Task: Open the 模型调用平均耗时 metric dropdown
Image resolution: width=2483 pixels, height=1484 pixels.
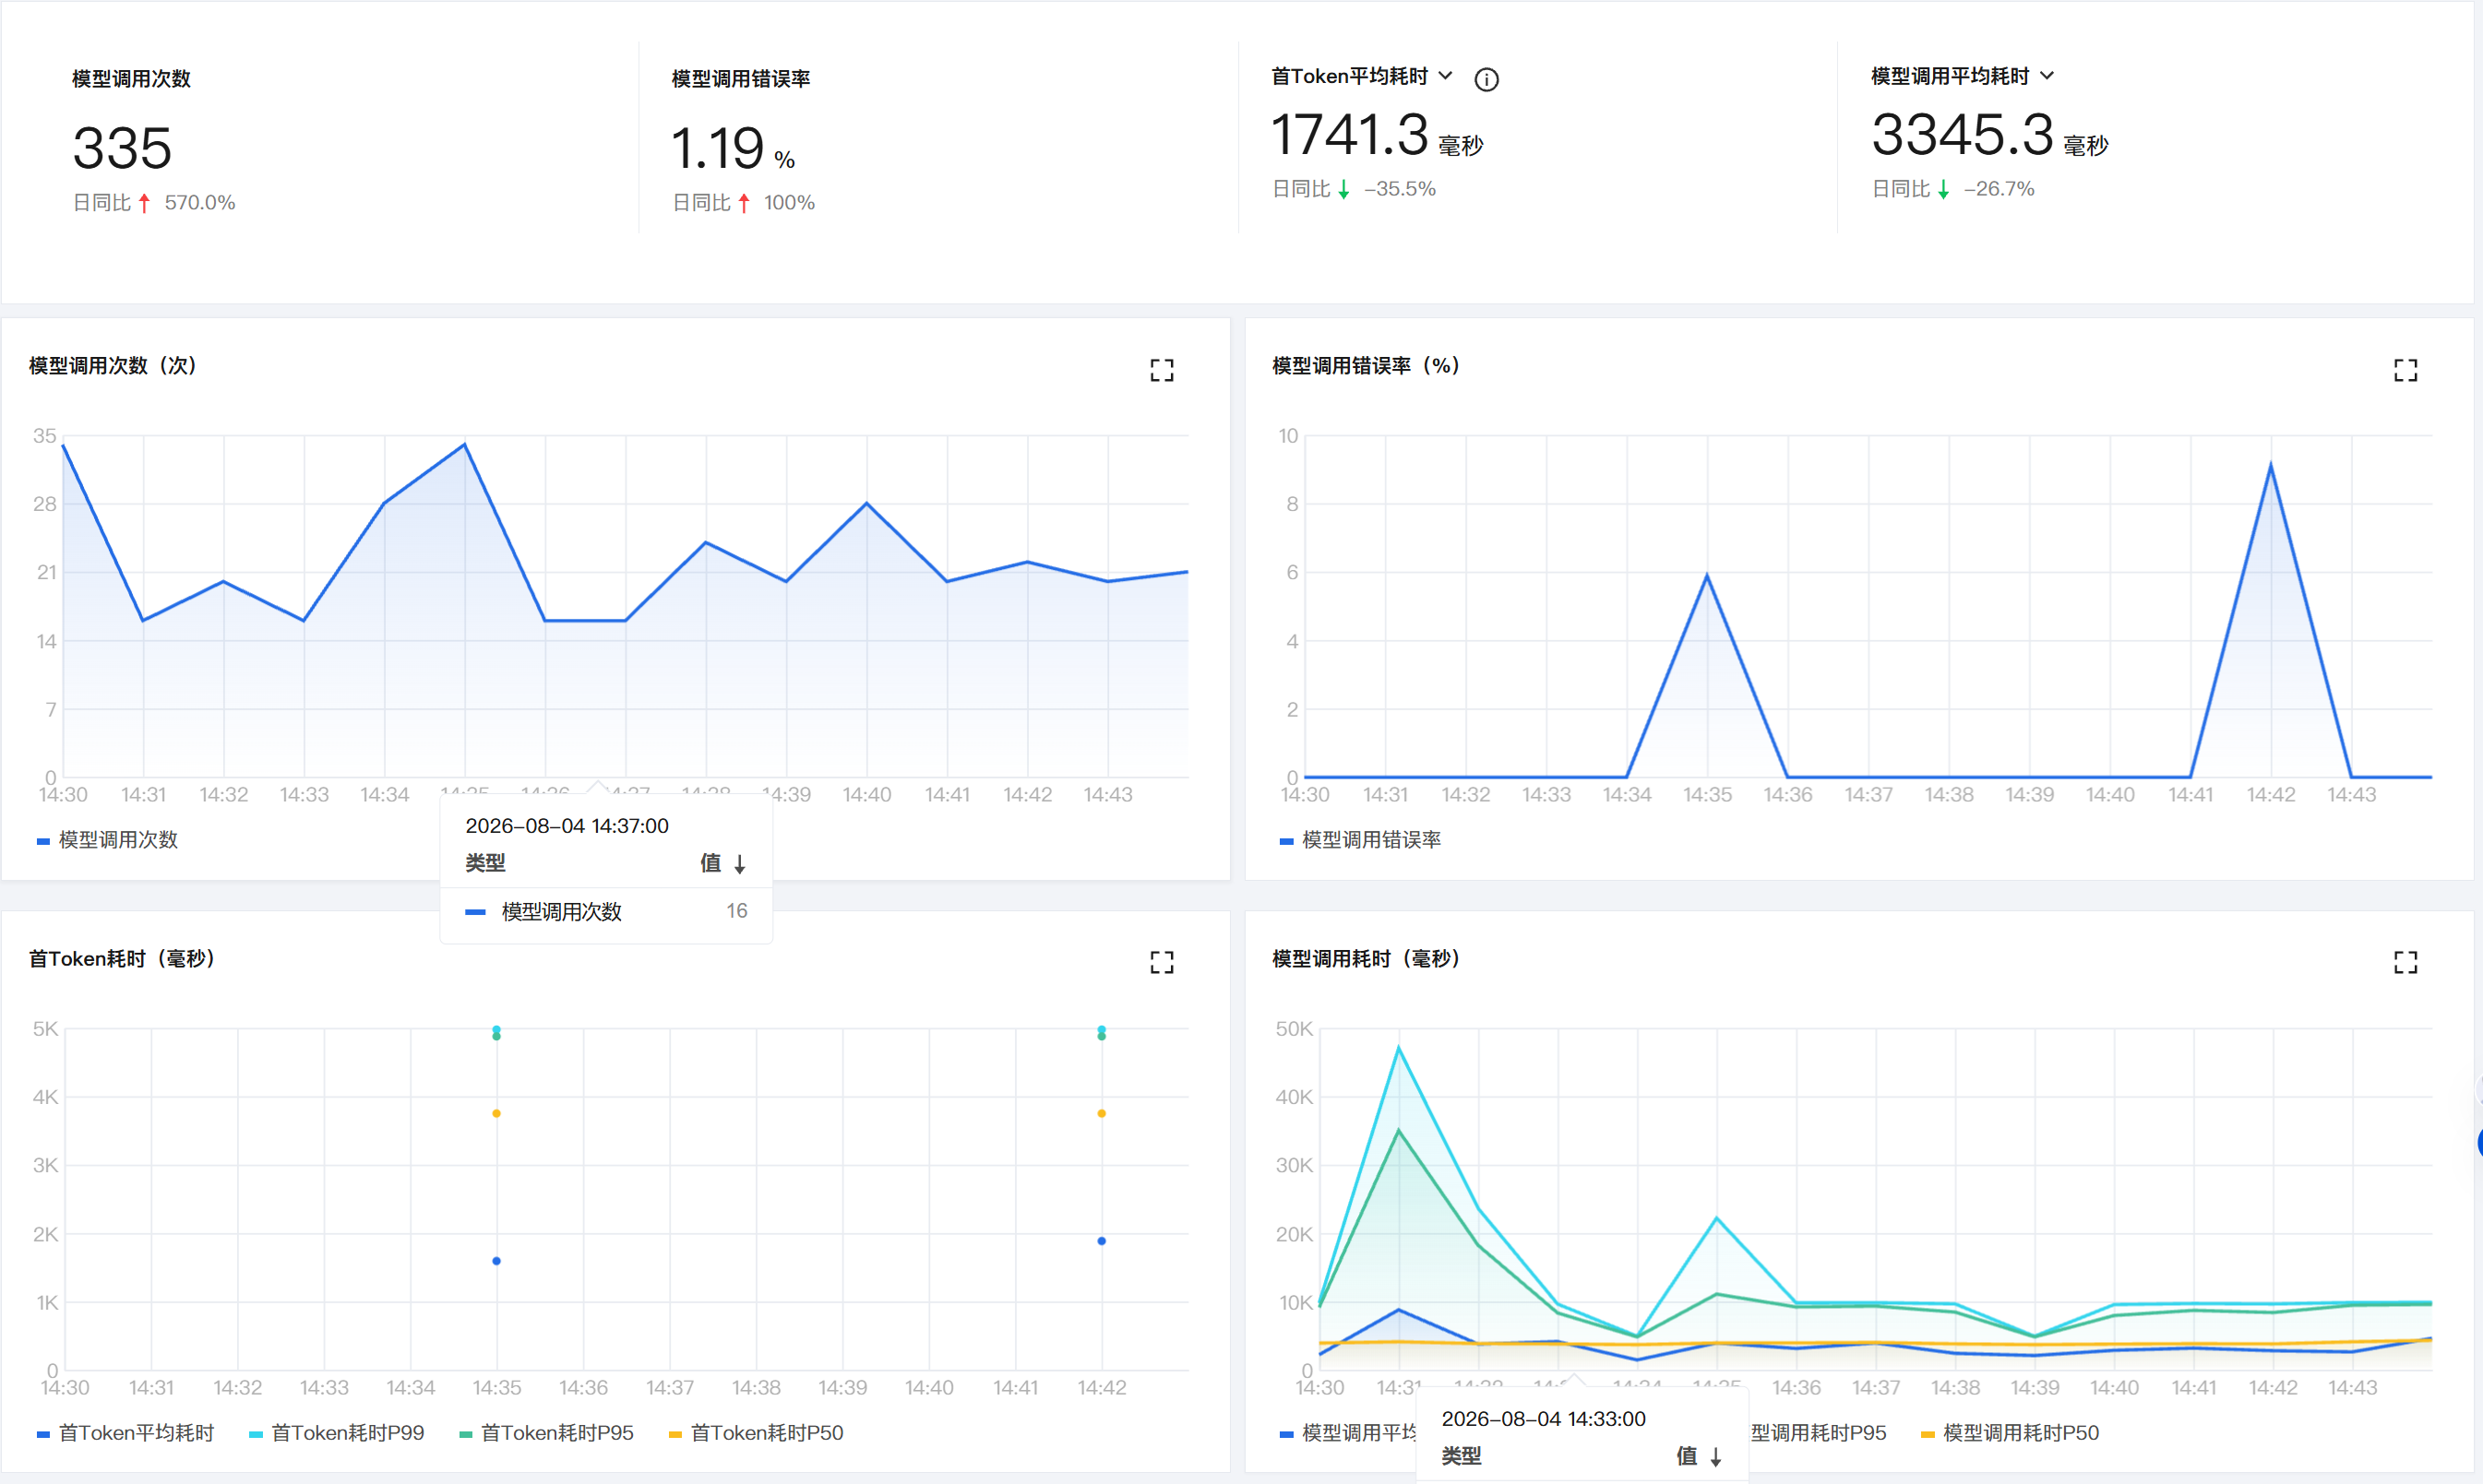Action: pos(2046,76)
